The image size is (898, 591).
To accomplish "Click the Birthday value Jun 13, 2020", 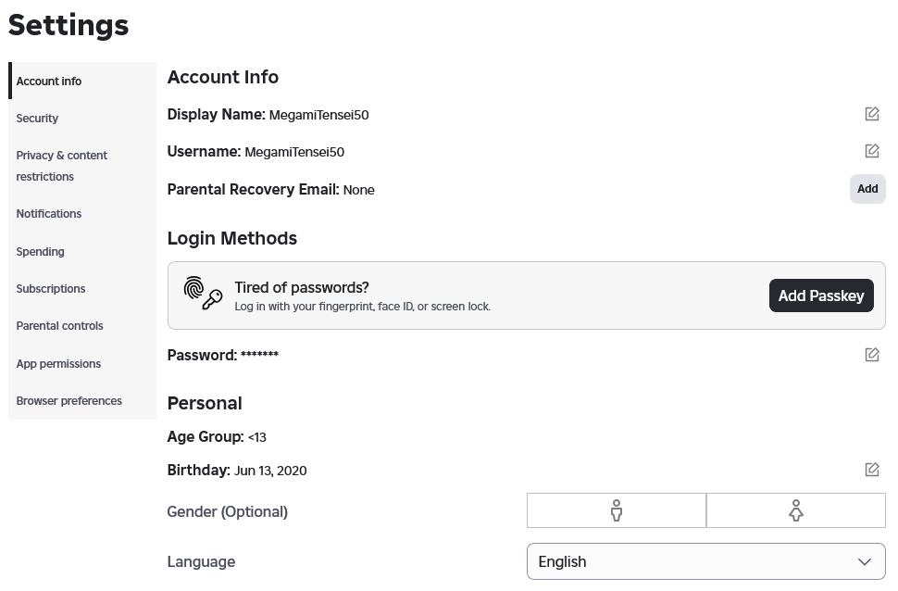I will tap(270, 471).
